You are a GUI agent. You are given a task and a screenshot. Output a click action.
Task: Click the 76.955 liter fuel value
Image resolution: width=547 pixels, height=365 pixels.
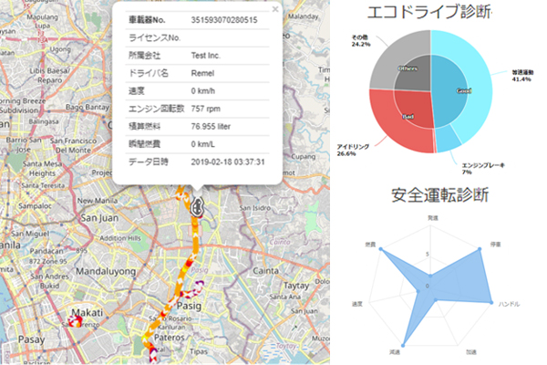tap(211, 127)
